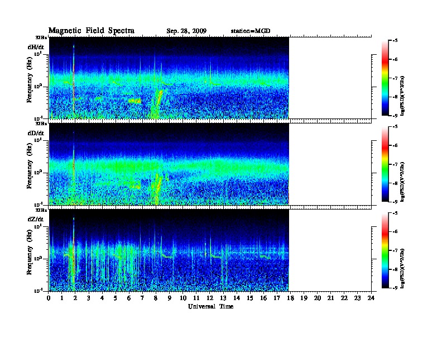Click the "Magnetic Field Spectra" title
Screen dimensions: 442x342
point(92,31)
